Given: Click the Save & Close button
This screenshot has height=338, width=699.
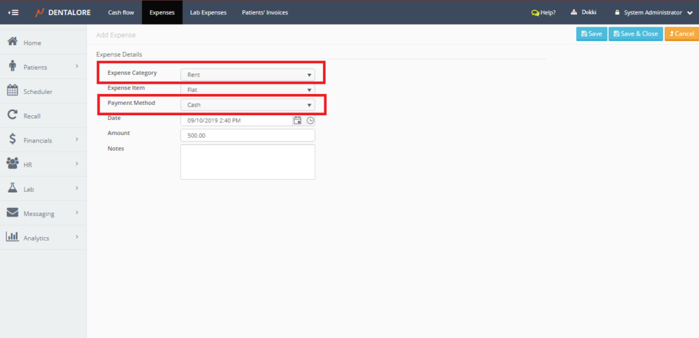Looking at the screenshot, I should [x=635, y=33].
